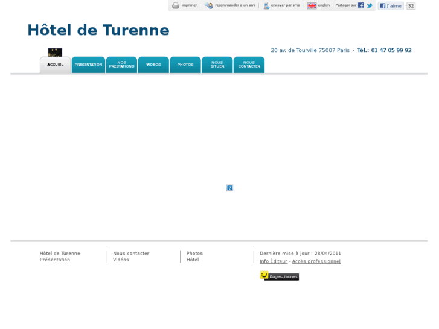This screenshot has width=439, height=329.
Task: Select the Photos tab
Action: 185,65
